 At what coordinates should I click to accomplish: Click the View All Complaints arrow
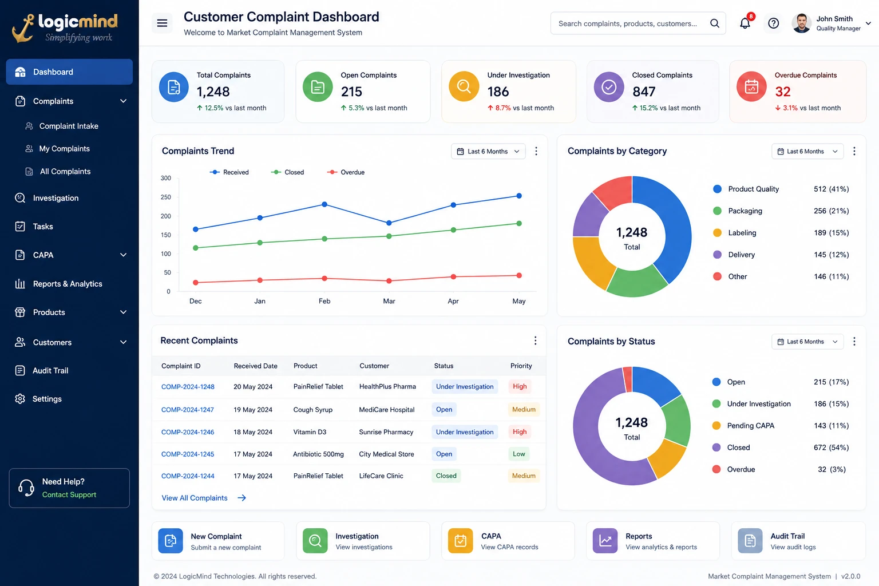click(x=241, y=498)
